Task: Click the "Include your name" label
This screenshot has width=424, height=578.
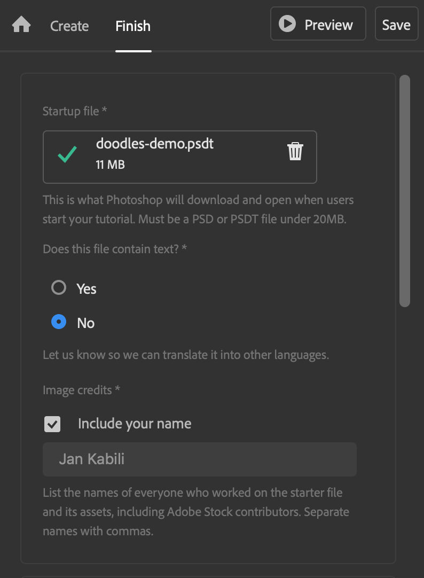Action: point(135,424)
